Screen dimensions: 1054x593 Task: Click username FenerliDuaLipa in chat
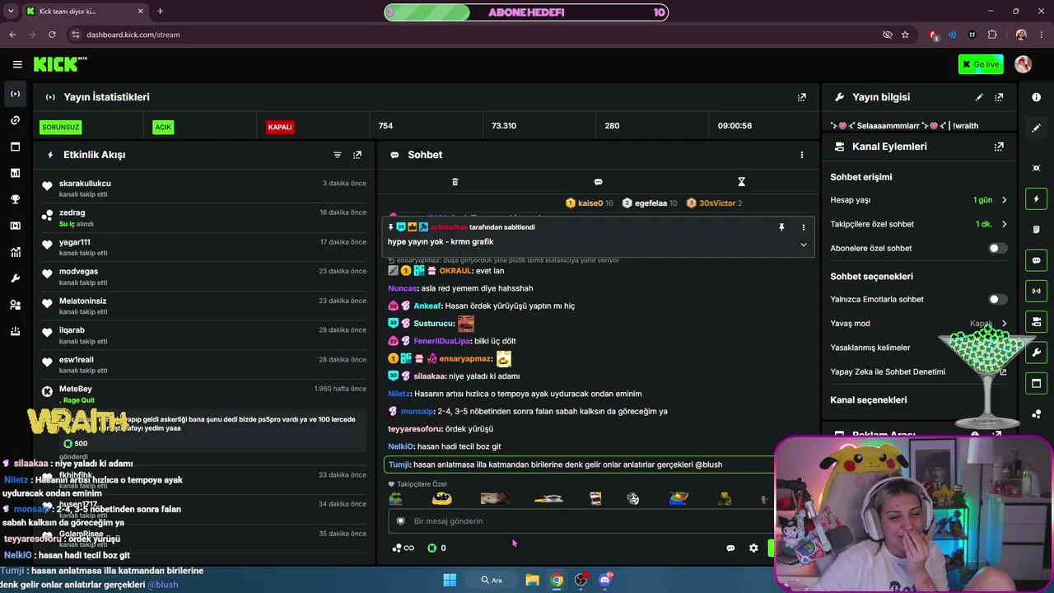click(x=441, y=341)
